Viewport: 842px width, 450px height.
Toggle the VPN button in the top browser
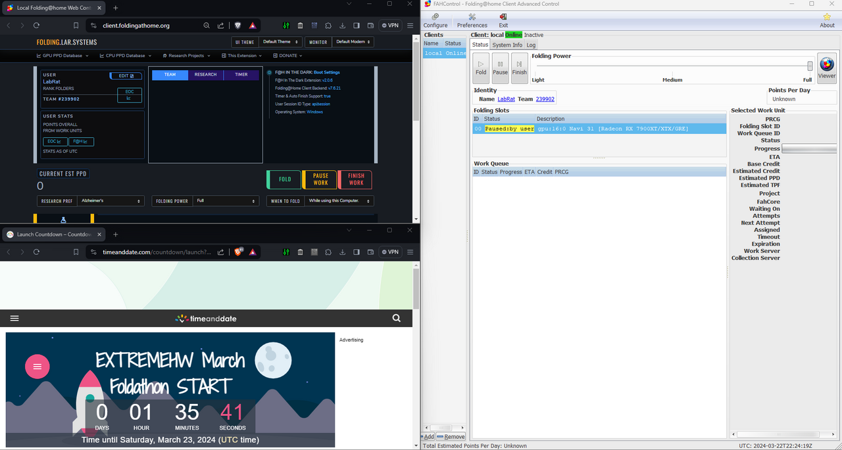pos(390,26)
